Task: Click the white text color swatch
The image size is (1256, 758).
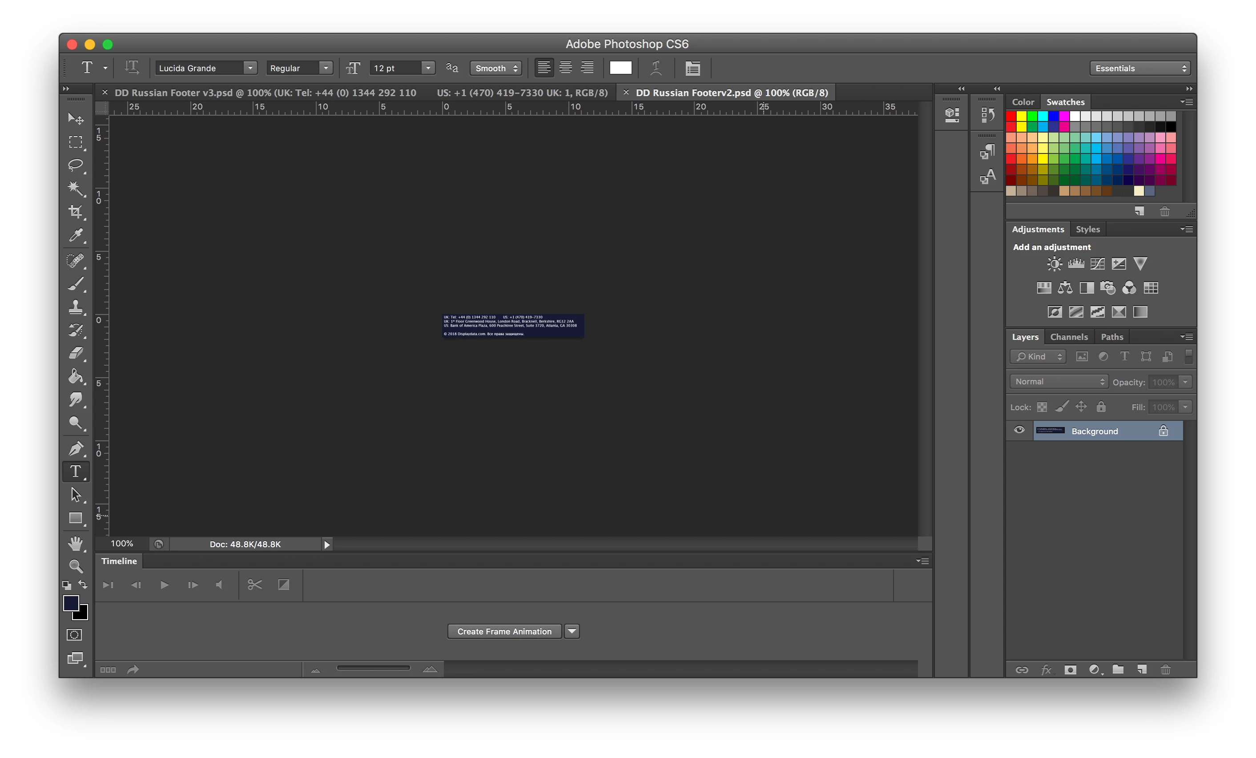Action: [x=620, y=68]
